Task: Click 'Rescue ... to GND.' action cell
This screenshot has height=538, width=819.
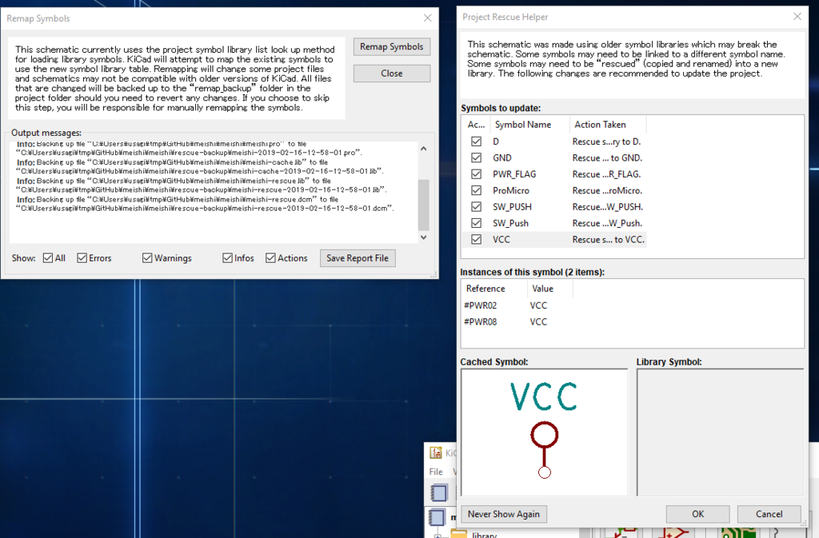Action: [608, 157]
